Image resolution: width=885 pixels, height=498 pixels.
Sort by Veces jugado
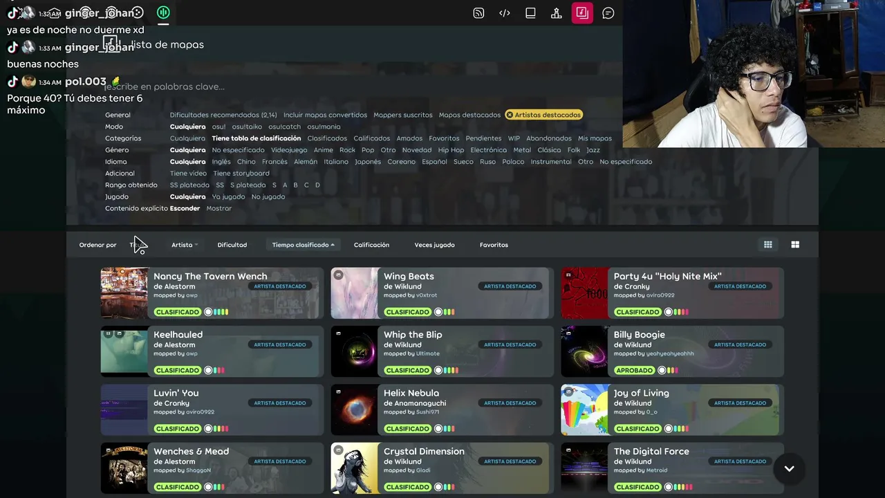click(x=434, y=245)
